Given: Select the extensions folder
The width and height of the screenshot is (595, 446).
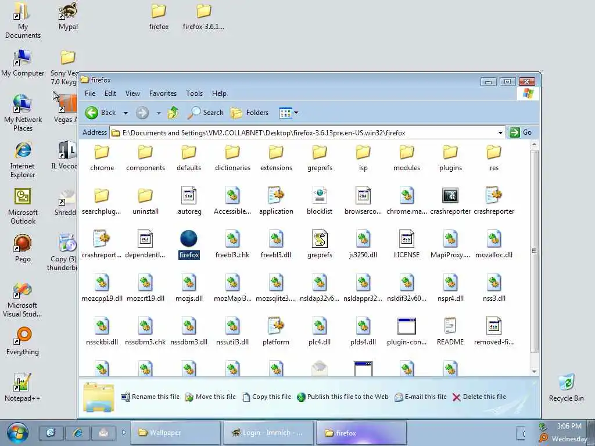Looking at the screenshot, I should point(276,159).
